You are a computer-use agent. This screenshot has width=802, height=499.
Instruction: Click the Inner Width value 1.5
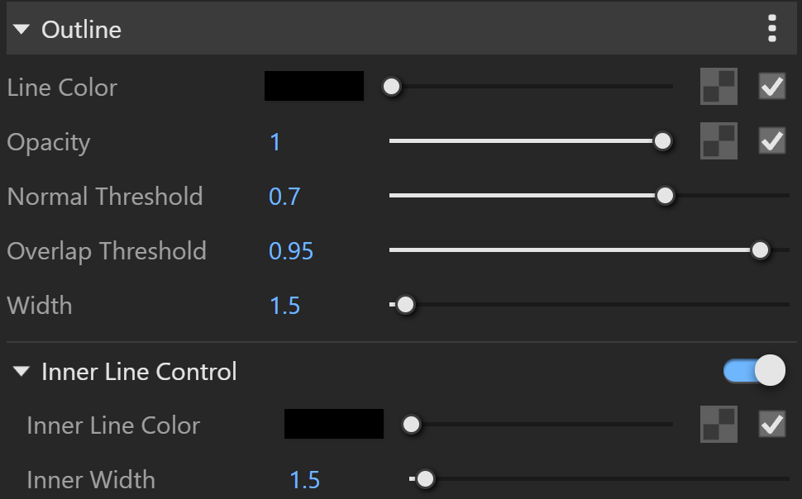[304, 479]
